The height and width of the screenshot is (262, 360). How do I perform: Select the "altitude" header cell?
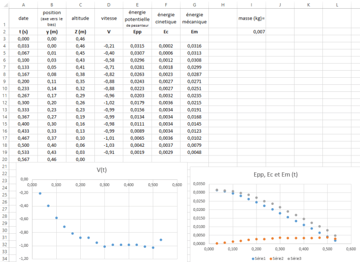80,18
